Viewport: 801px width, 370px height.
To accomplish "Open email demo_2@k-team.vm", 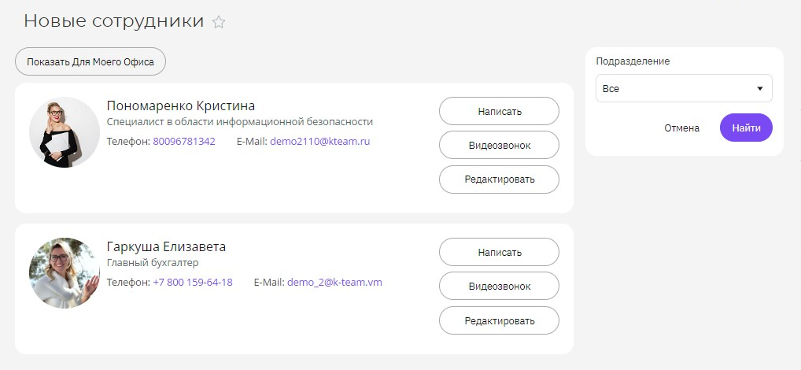I will pos(334,282).
